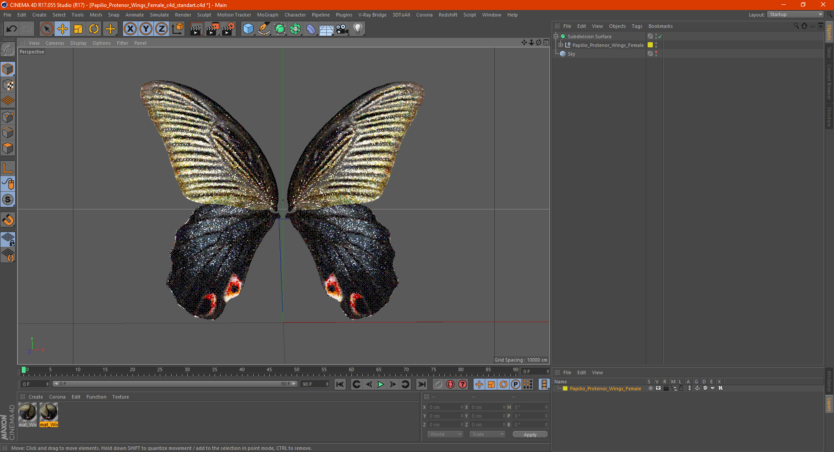
Task: Collapse the Subdivision Surface tree item
Action: pos(556,37)
